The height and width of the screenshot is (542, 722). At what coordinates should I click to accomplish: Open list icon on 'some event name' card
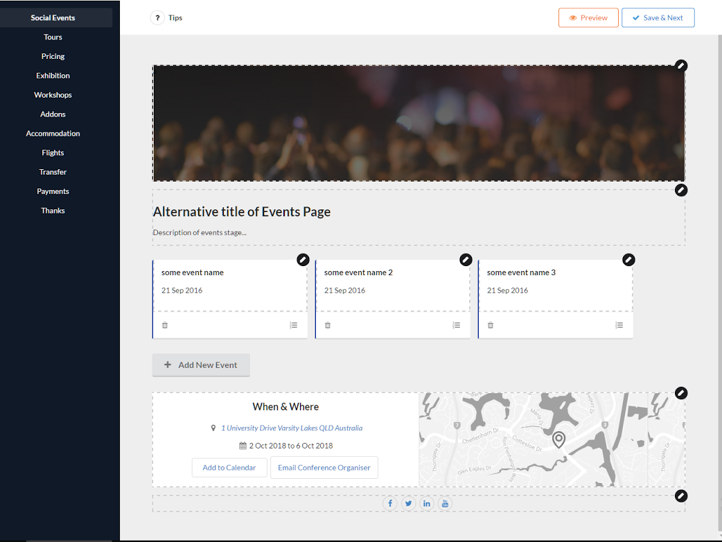pos(293,325)
